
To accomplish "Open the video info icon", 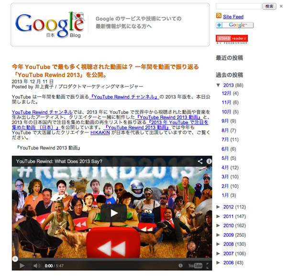I will coord(209,161).
